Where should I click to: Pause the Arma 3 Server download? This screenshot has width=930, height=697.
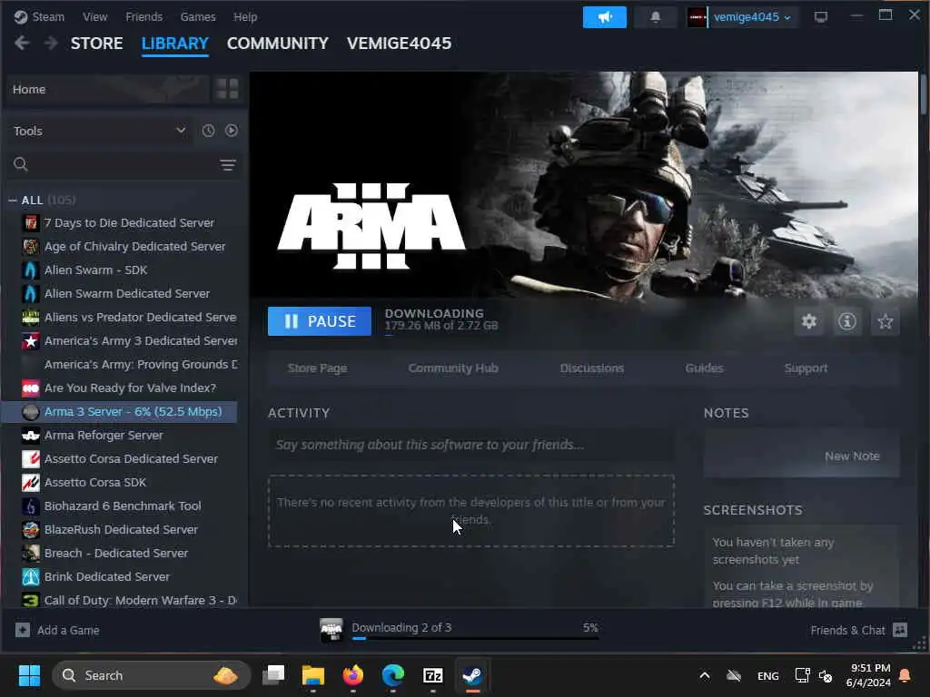pyautogui.click(x=320, y=321)
